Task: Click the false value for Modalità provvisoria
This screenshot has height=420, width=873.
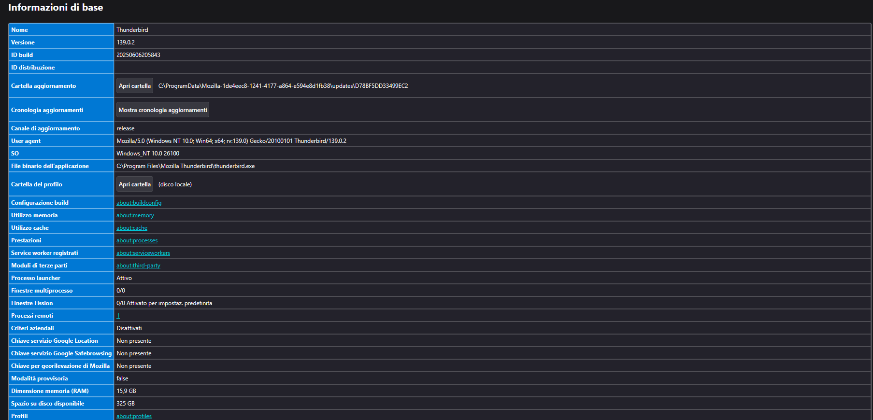Action: [x=122, y=378]
